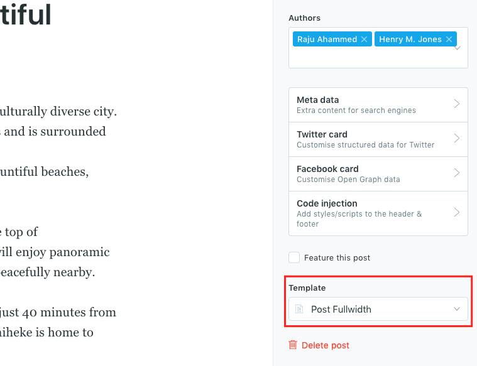Enable the Feature this post checkbox
The image size is (477, 366).
(x=294, y=257)
